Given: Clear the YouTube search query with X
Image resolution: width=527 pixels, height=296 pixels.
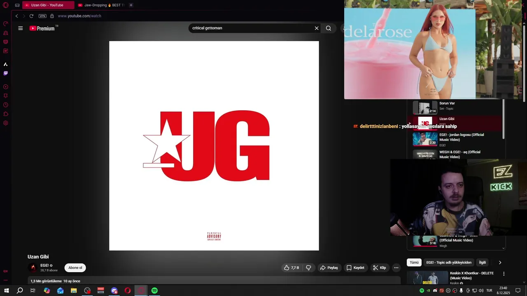Looking at the screenshot, I should tap(317, 28).
